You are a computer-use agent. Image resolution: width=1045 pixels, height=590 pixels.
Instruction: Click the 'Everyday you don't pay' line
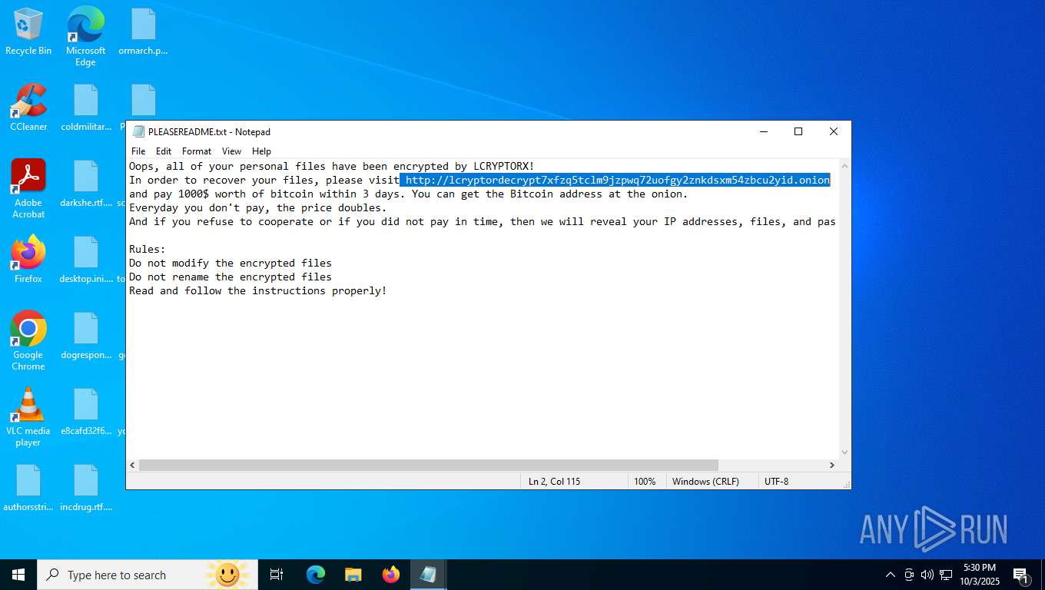(x=257, y=207)
